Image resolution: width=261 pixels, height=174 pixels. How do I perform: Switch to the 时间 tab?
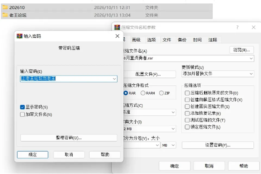[197, 40]
